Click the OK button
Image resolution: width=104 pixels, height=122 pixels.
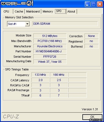coord(92,117)
